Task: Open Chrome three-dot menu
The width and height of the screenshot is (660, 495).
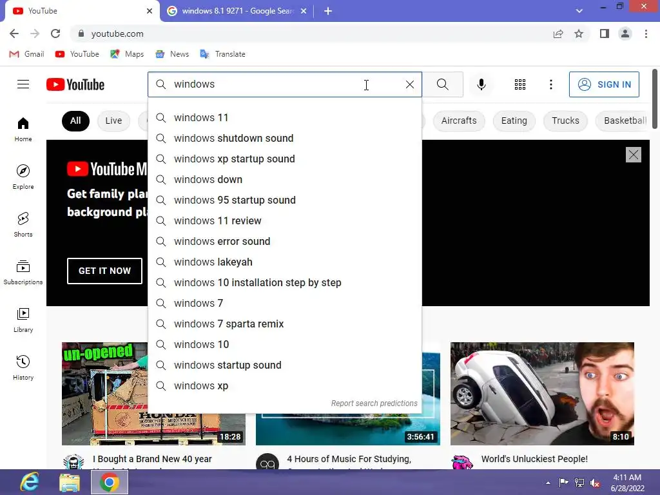Action: [x=646, y=34]
